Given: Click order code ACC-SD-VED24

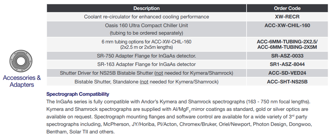Looking at the screenshot, I should point(287,73).
